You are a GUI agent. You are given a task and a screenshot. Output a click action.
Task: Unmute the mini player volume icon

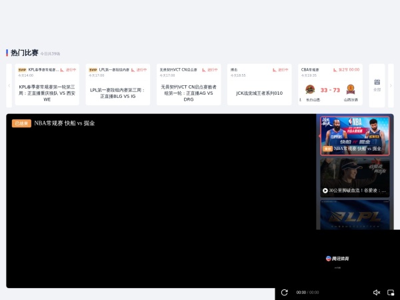376,292
